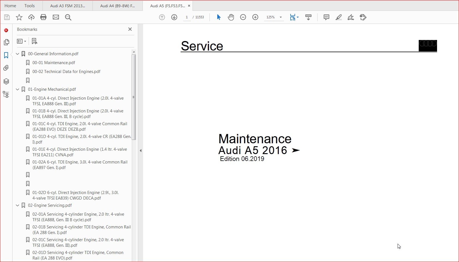Open 02-01C Servicing EA888 Gen. III bookmark

tap(78, 243)
